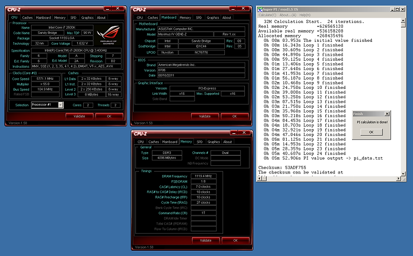Open About tab in the Mainboard window

pyautogui.click(x=227, y=18)
